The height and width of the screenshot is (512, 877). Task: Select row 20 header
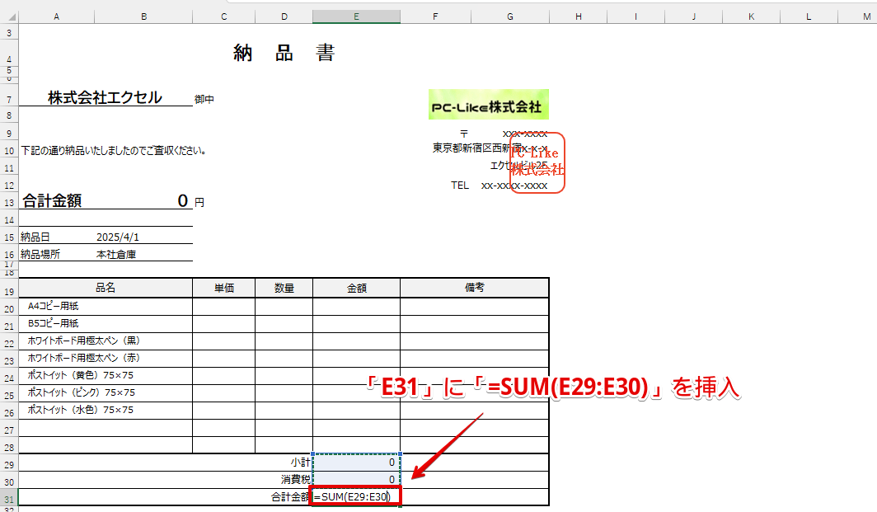pyautogui.click(x=9, y=308)
